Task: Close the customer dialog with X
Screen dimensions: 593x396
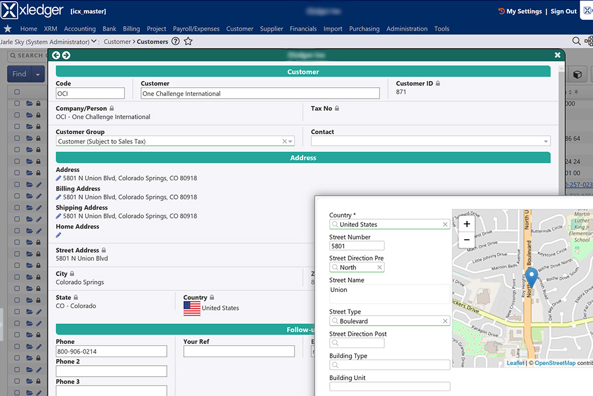Action: pyautogui.click(x=557, y=55)
